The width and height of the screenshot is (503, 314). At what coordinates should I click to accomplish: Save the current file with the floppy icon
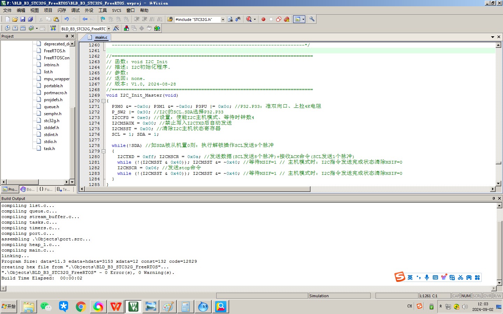click(23, 20)
